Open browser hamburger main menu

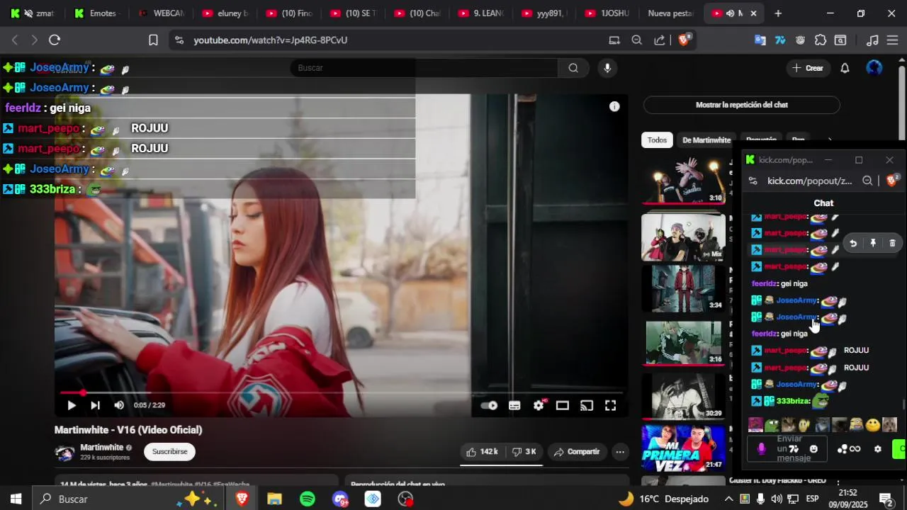coord(893,40)
